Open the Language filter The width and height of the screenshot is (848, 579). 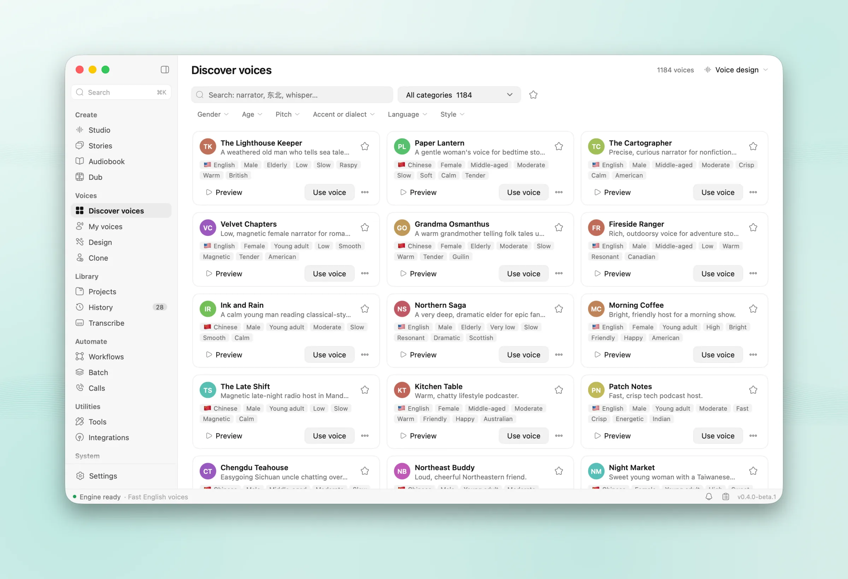[407, 114]
